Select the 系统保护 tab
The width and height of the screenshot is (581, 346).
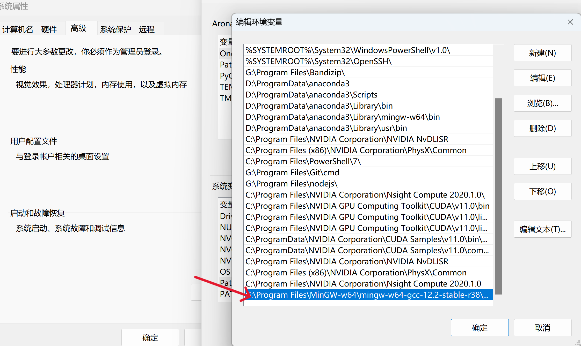(x=115, y=29)
